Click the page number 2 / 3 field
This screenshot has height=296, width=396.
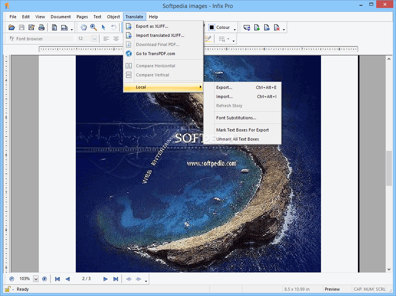tap(86, 279)
